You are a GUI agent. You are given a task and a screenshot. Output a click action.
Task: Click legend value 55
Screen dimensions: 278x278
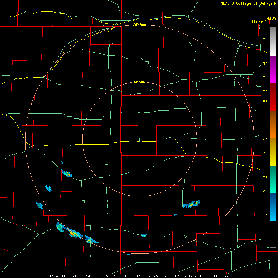265,102
